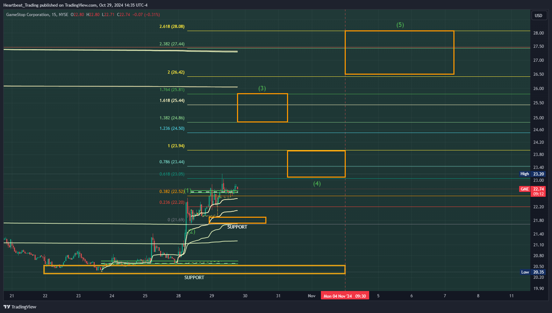Select the 0.618 (23.05) fib label
Image resolution: width=552 pixels, height=313 pixels.
click(172, 174)
